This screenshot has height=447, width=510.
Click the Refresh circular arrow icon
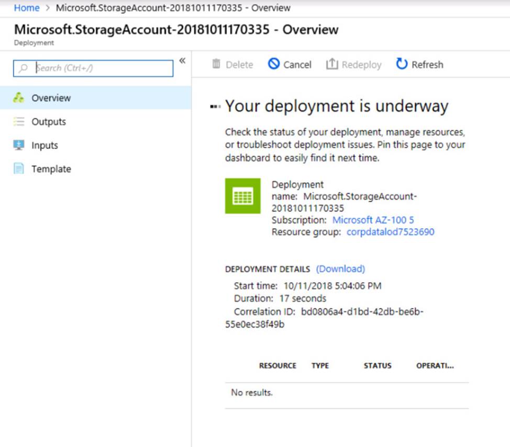(x=402, y=64)
